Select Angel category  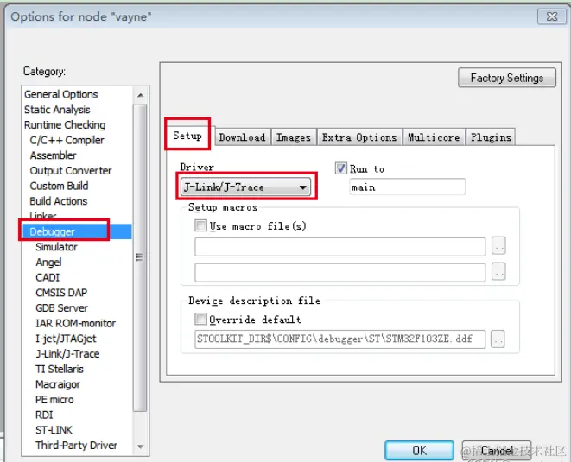[x=48, y=263]
